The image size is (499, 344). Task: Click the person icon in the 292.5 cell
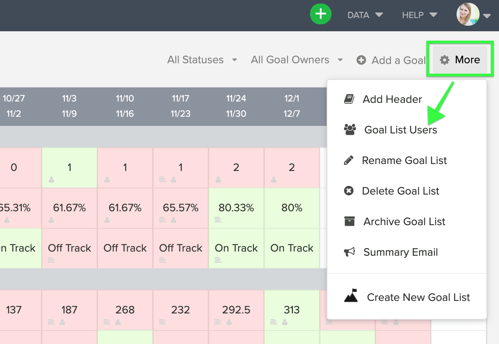229,322
